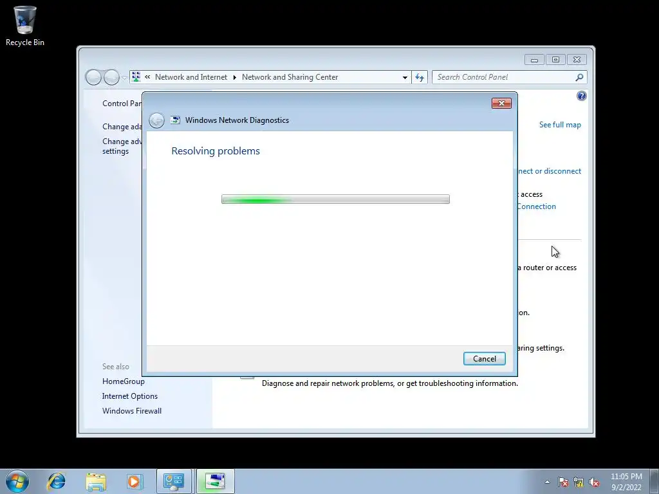Open address bar history dropdown
Image resolution: width=659 pixels, height=494 pixels.
point(405,77)
